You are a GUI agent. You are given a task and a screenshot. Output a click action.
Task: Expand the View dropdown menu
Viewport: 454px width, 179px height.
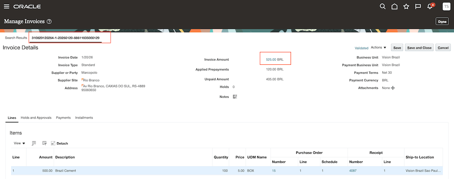(19, 143)
